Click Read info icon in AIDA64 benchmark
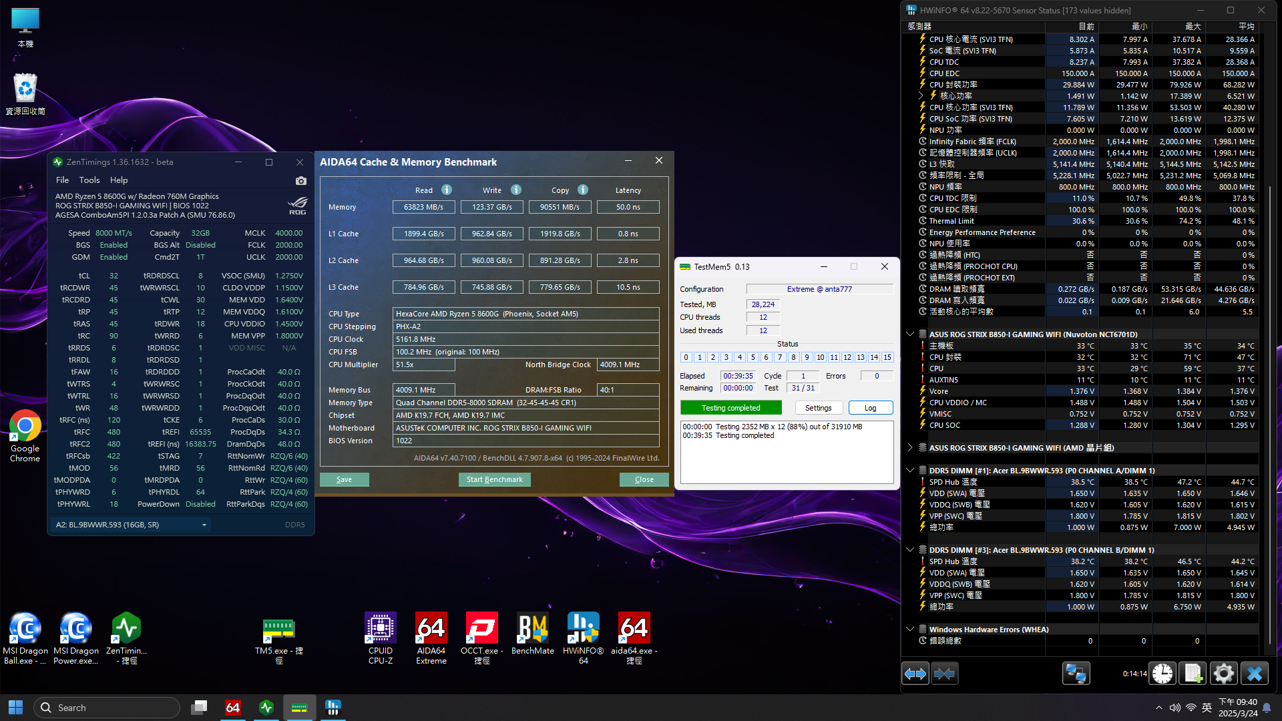Viewport: 1282px width, 721px height. click(447, 190)
